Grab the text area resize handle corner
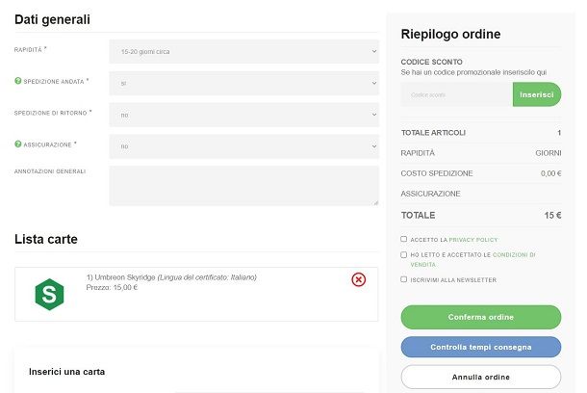 (x=375, y=202)
